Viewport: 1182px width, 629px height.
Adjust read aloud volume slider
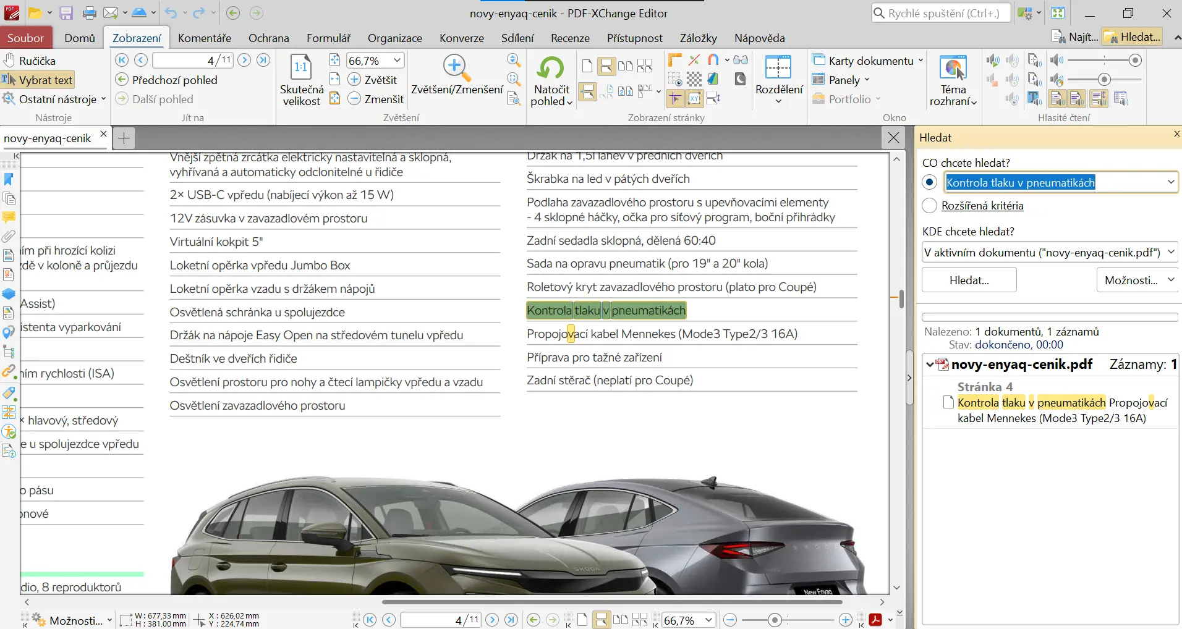pyautogui.click(x=1105, y=60)
